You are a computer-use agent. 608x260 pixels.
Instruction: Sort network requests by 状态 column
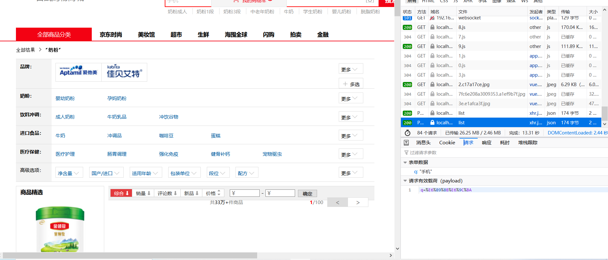coord(408,12)
